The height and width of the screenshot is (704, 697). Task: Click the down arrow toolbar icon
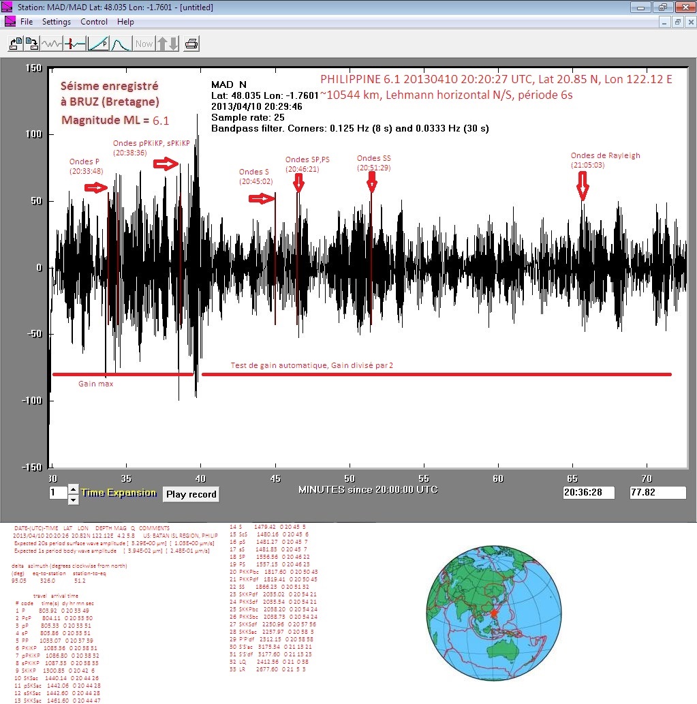tap(174, 44)
